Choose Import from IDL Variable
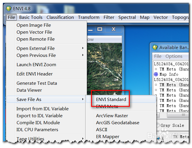 (42, 109)
